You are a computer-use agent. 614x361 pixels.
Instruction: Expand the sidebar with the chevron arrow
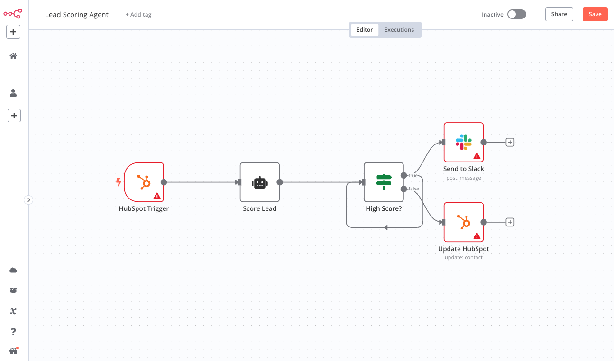coord(28,200)
